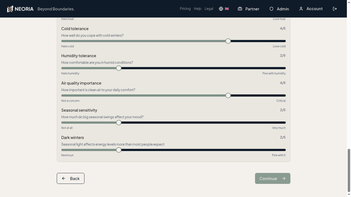Screen dimensions: 351x197
Task: Click the left arrow in Back button
Action: [64, 178]
